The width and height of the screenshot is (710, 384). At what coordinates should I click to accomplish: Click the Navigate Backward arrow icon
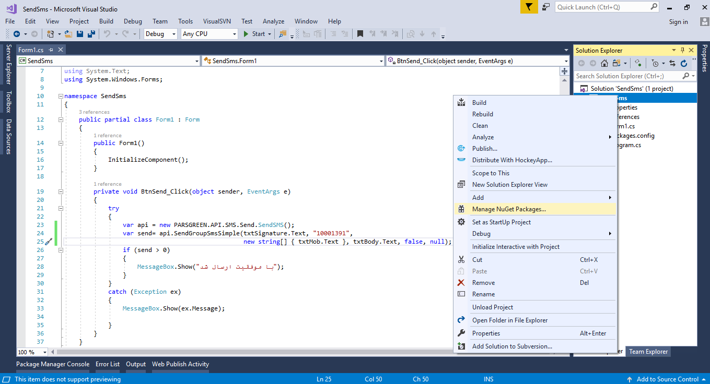point(16,34)
